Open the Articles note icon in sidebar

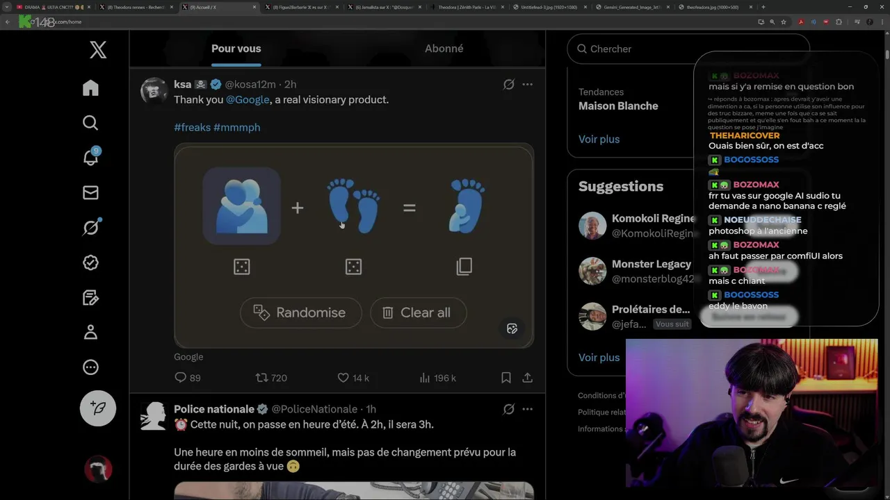pos(90,297)
